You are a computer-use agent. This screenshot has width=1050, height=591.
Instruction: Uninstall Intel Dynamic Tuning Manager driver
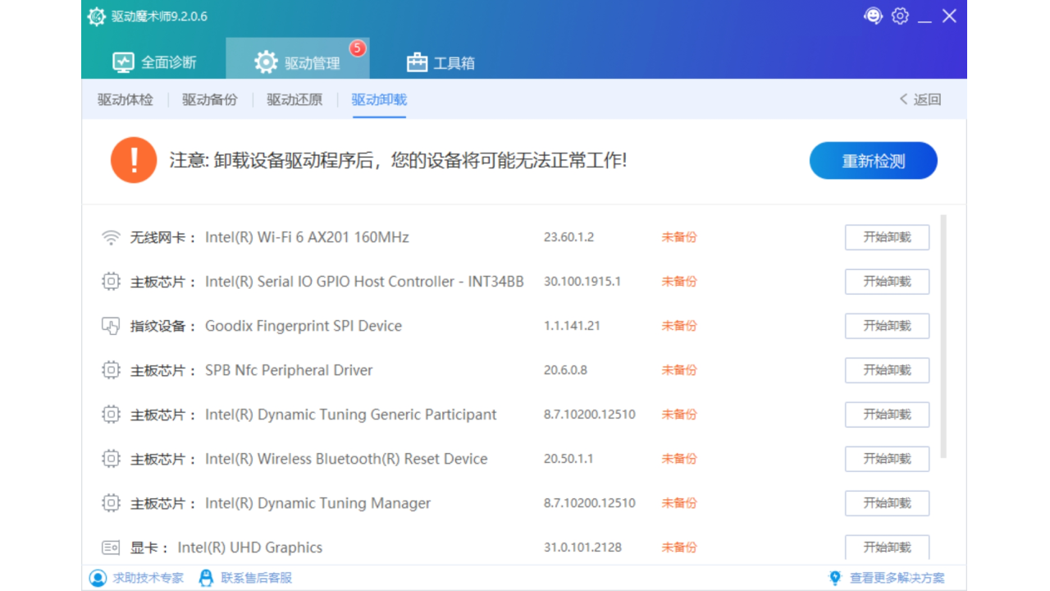coord(888,503)
